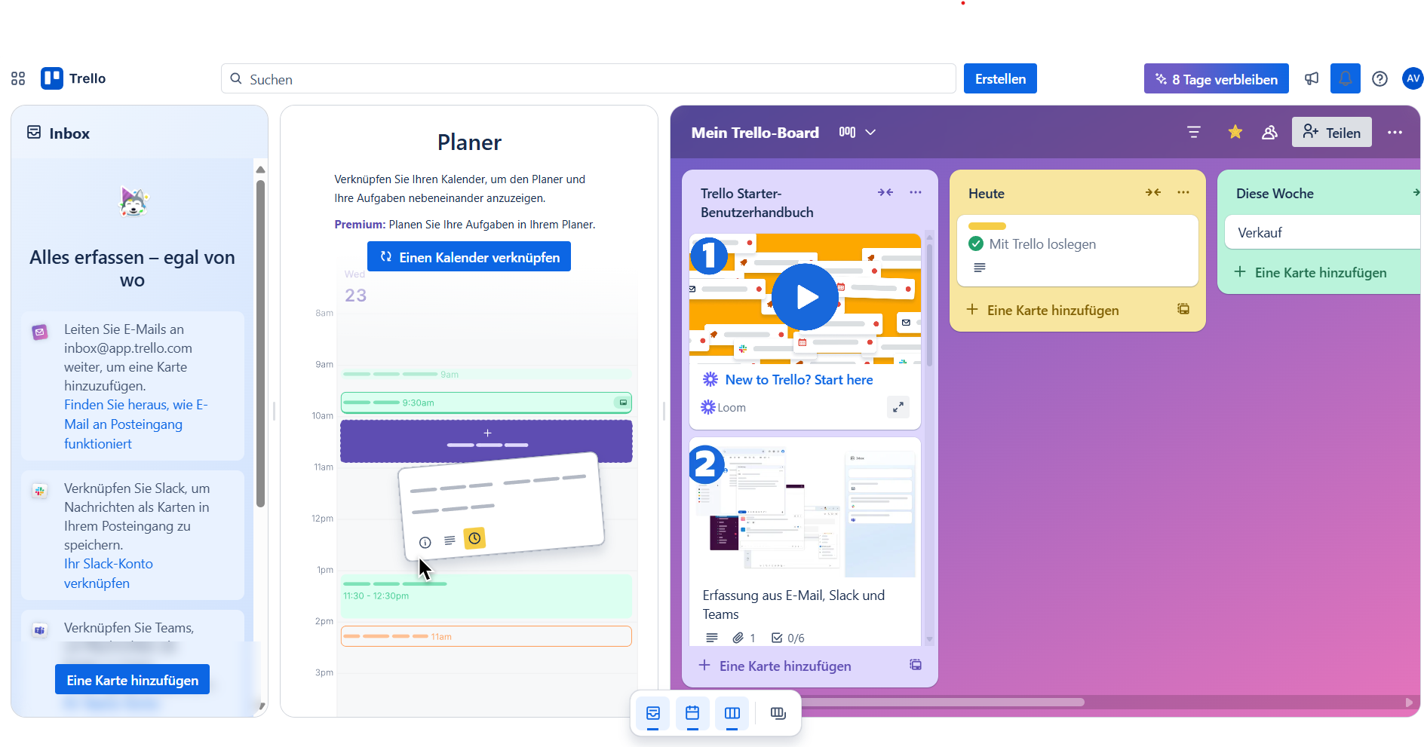Create card from template in Starter list

coord(916,665)
